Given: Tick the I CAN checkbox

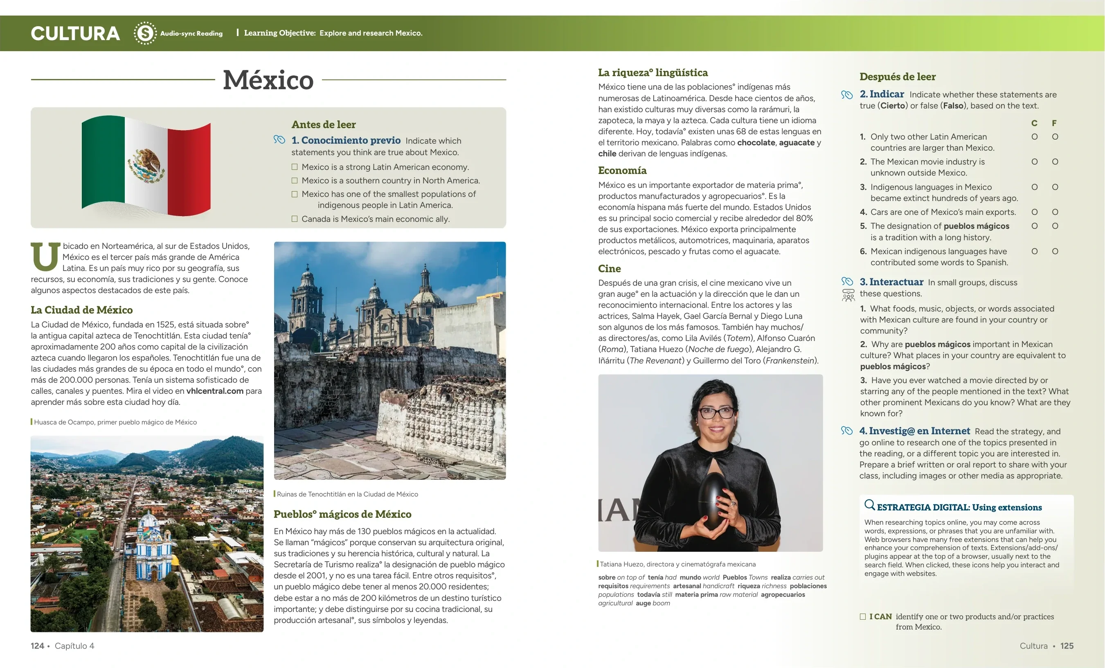Looking at the screenshot, I should click(x=862, y=616).
